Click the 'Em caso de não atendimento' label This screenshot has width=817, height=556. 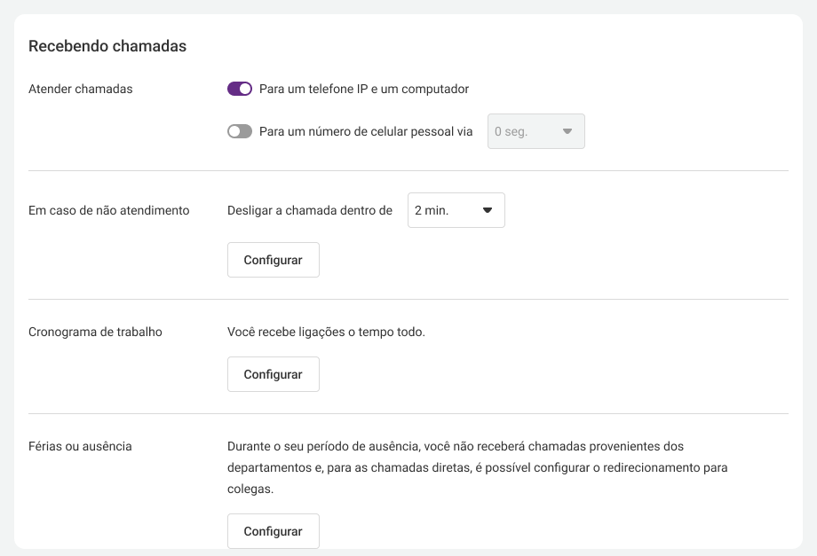[109, 210]
